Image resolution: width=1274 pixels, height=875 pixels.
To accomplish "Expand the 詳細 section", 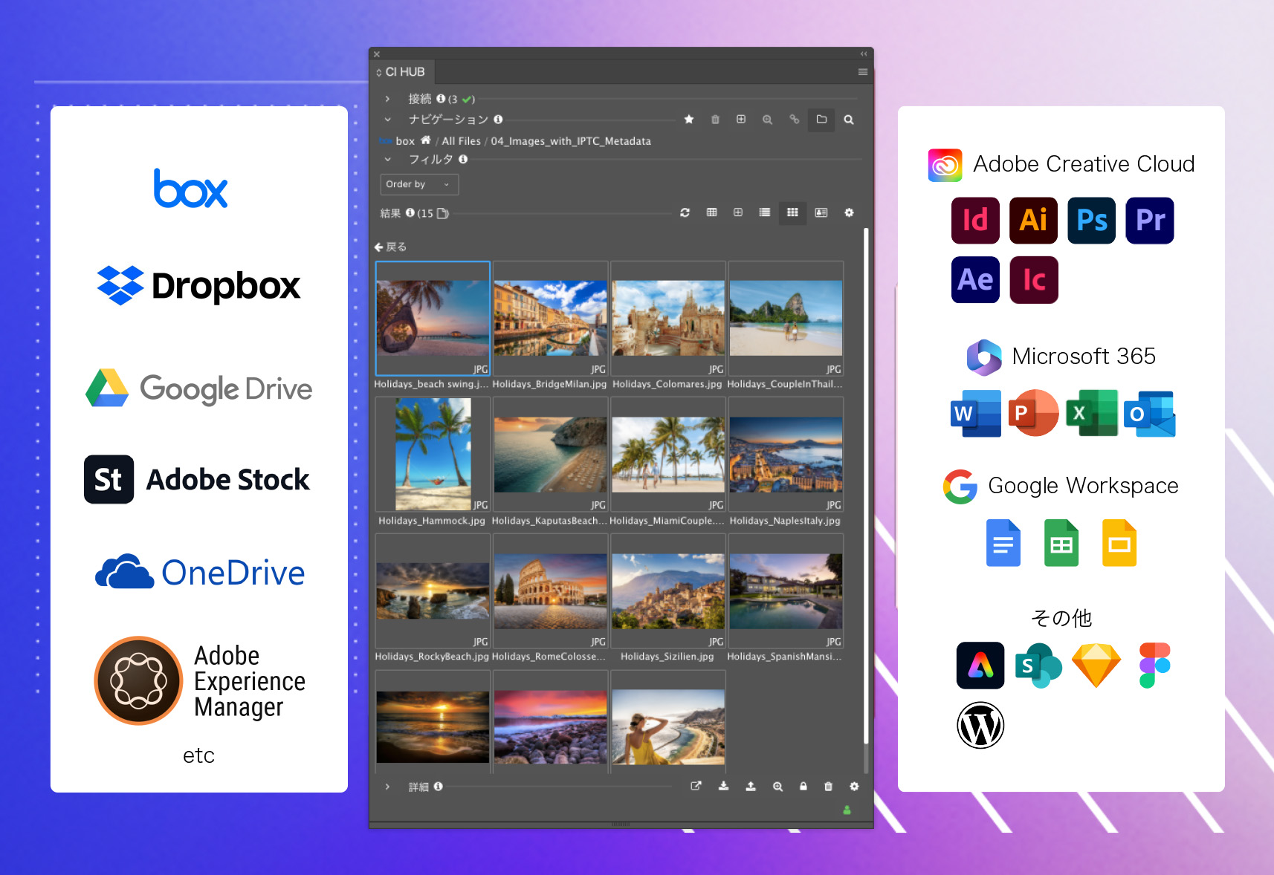I will click(x=387, y=787).
